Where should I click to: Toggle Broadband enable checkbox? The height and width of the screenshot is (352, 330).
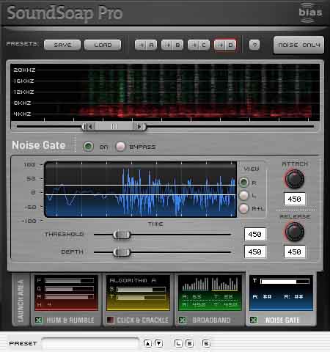[183, 320]
